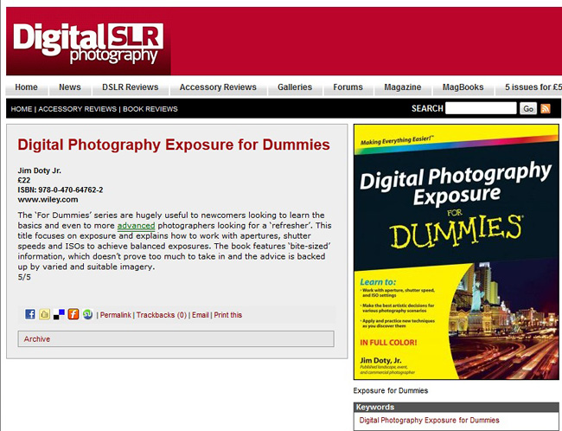Screen dimensions: 562x431
Task: Open the Galleries tab
Action: click(x=295, y=87)
